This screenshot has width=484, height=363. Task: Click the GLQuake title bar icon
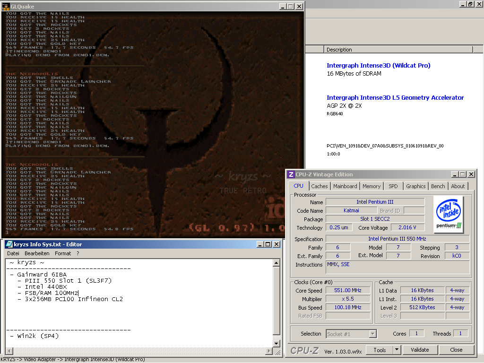click(6, 6)
